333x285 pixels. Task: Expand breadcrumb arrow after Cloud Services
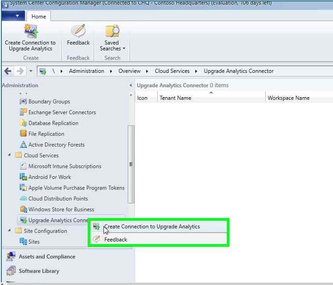(196, 71)
